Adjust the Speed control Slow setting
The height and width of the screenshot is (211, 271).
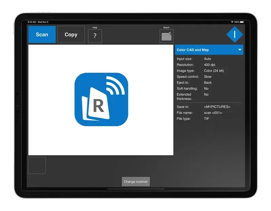click(x=208, y=77)
